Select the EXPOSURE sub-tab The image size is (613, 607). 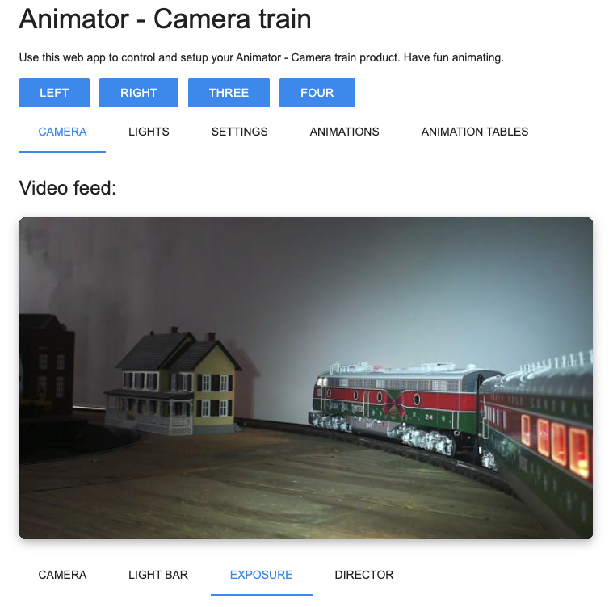(261, 575)
